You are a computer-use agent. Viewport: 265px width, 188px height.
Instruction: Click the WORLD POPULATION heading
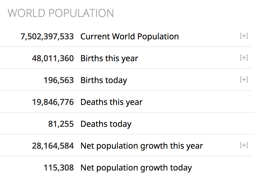tap(61, 13)
